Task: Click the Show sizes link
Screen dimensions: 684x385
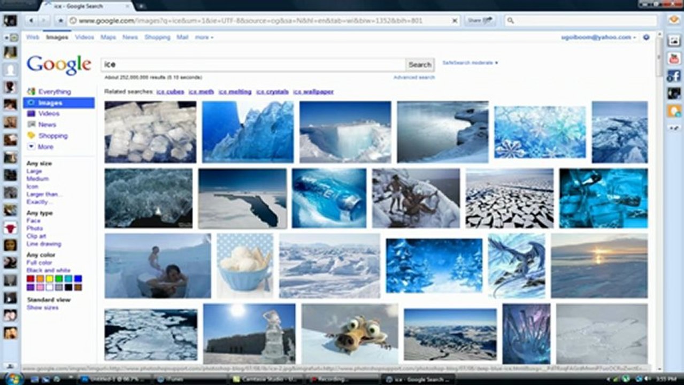Action: pos(43,307)
